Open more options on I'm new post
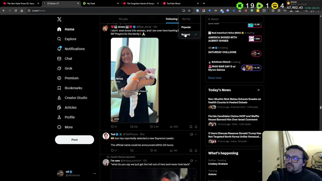 click(x=196, y=161)
